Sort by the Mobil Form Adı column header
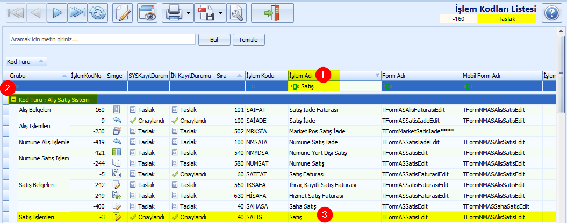This screenshot has width=567, height=223. pyautogui.click(x=502, y=76)
